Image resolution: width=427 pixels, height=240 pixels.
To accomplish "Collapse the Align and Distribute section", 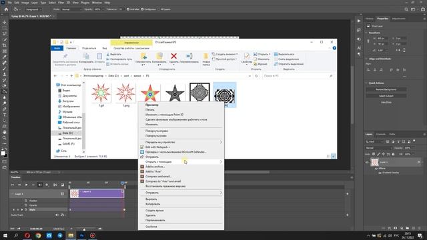I will point(366,59).
